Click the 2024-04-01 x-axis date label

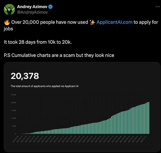coord(85,139)
